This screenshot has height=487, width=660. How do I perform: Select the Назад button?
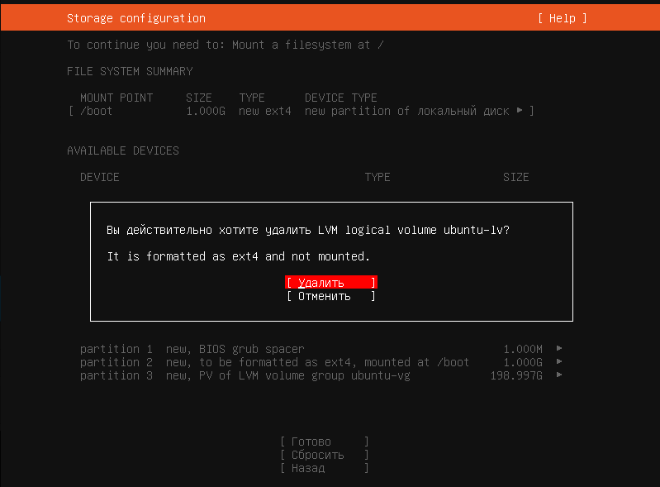pos(324,468)
